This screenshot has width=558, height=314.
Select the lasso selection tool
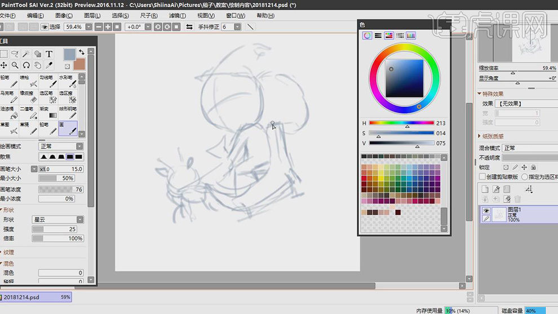pyautogui.click(x=15, y=54)
